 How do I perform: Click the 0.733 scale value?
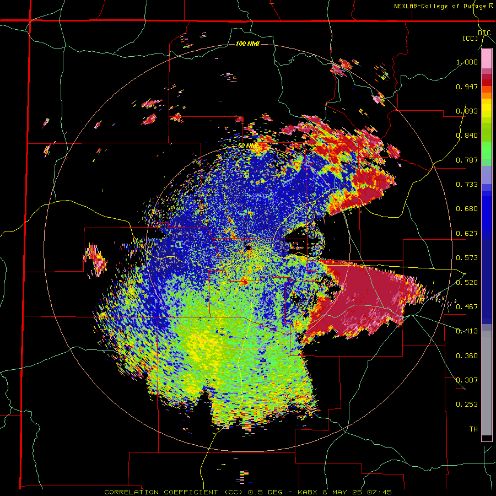click(467, 185)
